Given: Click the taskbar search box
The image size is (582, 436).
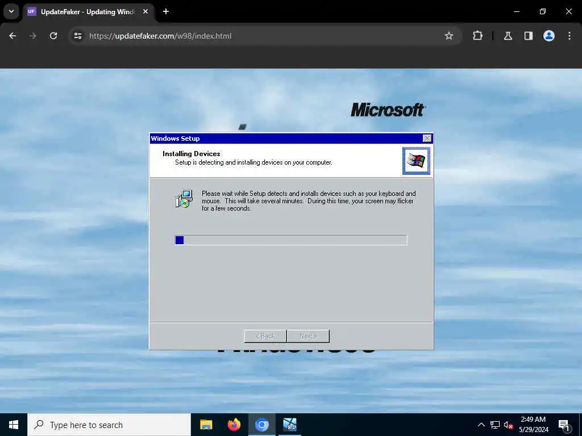Looking at the screenshot, I should [x=109, y=425].
